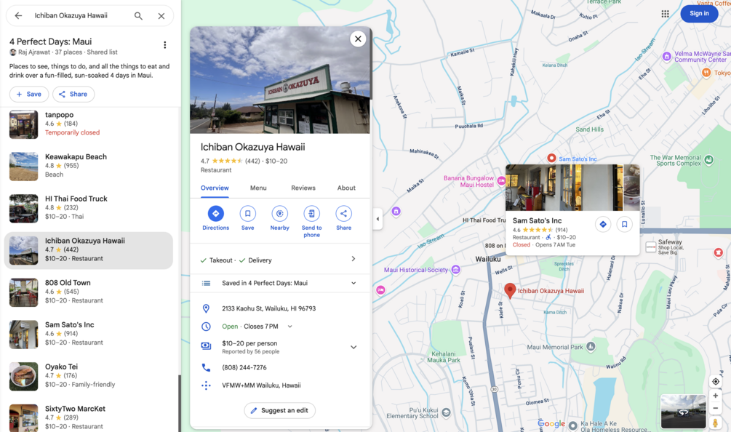Zoom out on the map
The image size is (731, 432).
point(715,408)
